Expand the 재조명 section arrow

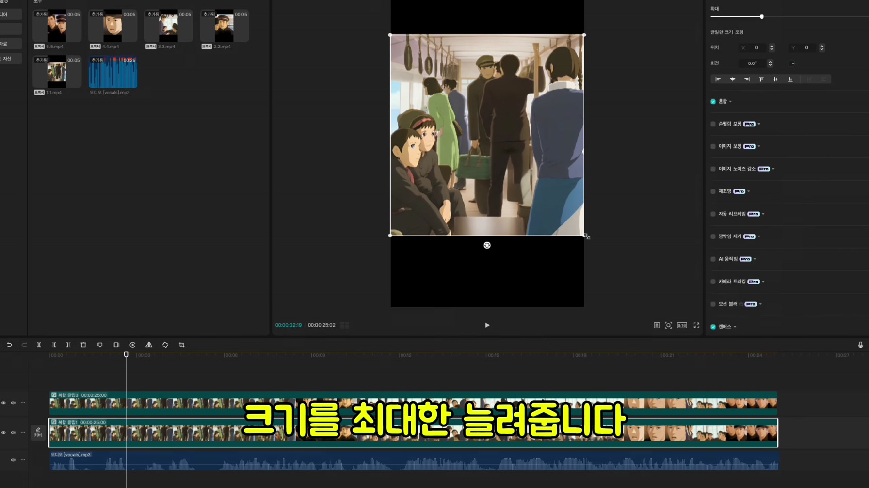(x=749, y=191)
